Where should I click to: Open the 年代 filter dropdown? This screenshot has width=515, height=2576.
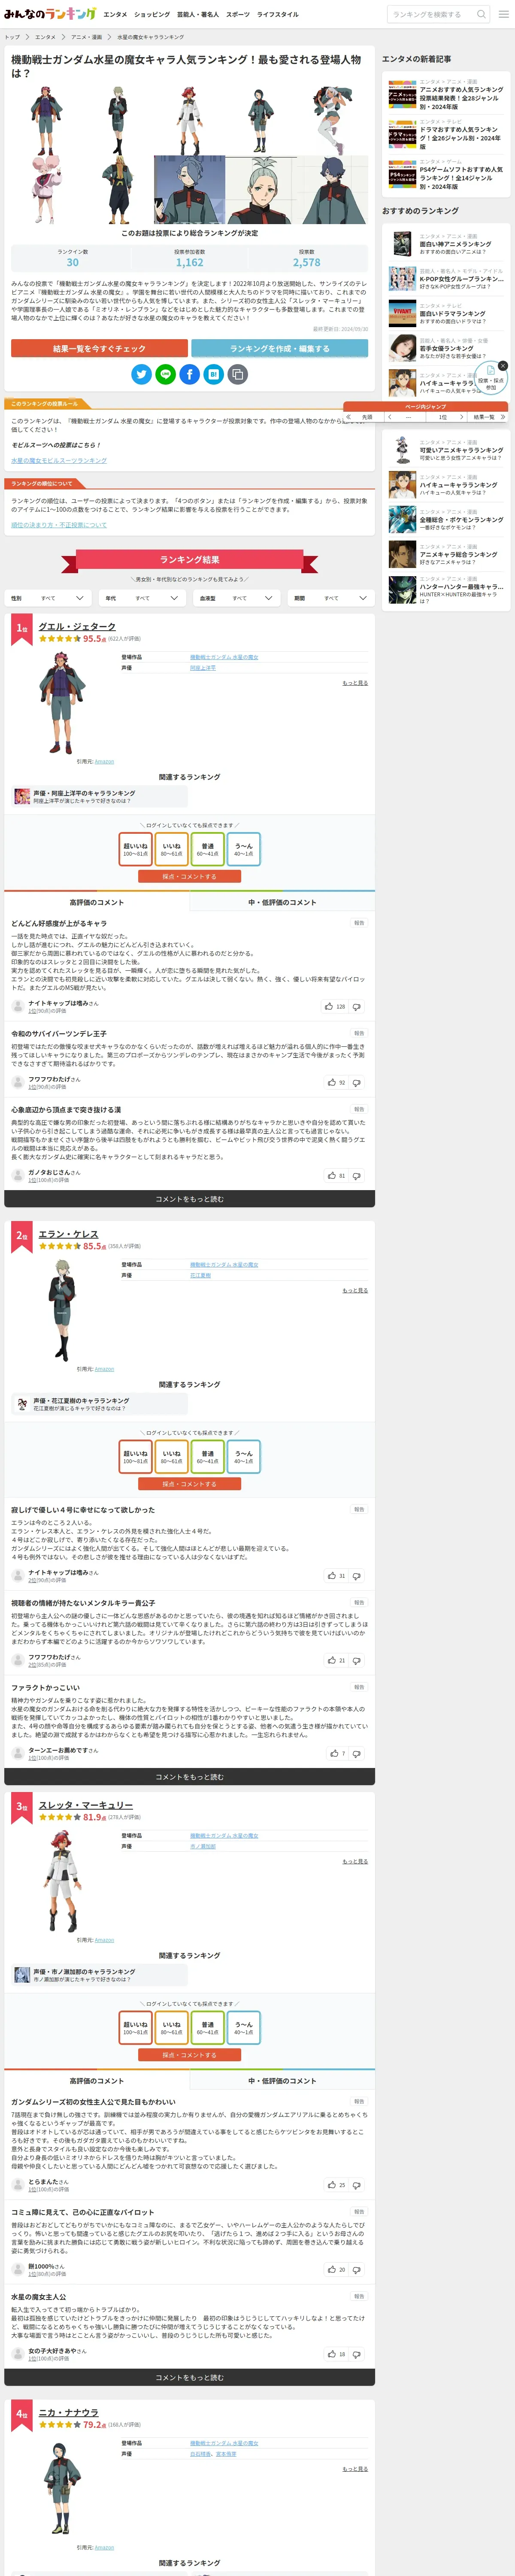point(143,598)
